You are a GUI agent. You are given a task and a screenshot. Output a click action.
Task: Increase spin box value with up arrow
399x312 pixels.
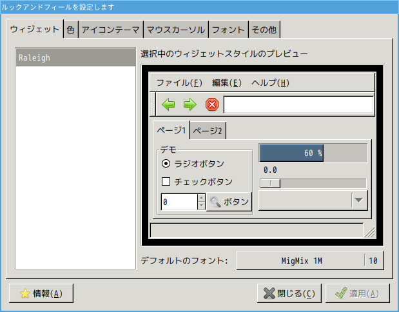pyautogui.click(x=201, y=198)
